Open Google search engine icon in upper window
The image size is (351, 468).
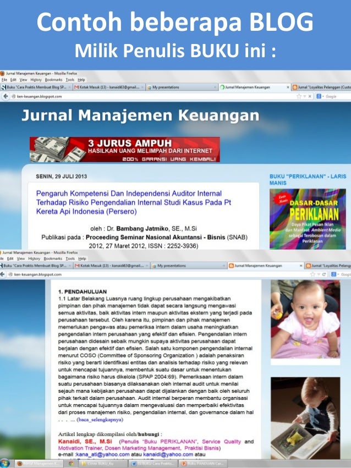[319, 96]
